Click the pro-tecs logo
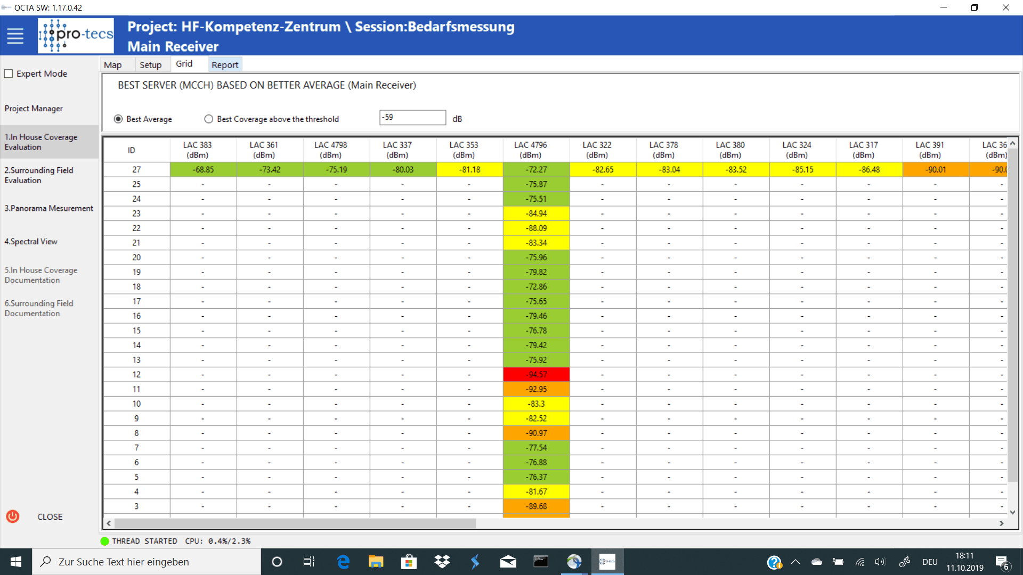 (x=76, y=36)
